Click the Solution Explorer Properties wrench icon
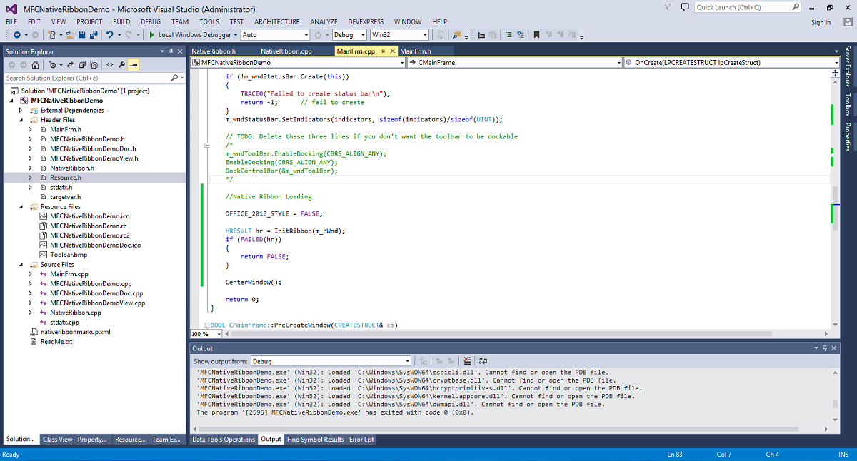 pyautogui.click(x=122, y=64)
